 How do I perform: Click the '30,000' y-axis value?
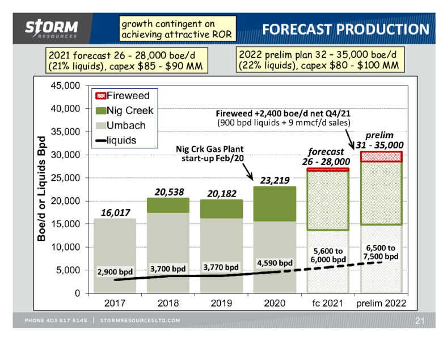(x=66, y=155)
